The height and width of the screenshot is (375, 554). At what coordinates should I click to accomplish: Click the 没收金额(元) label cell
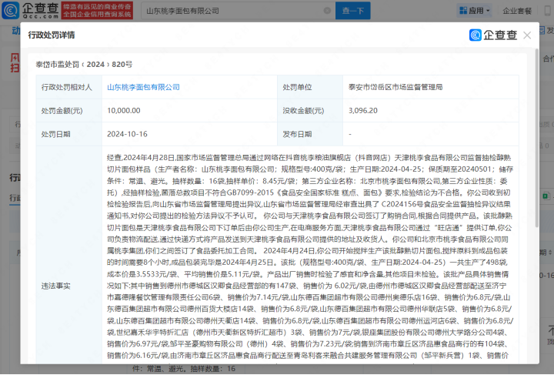pos(310,111)
